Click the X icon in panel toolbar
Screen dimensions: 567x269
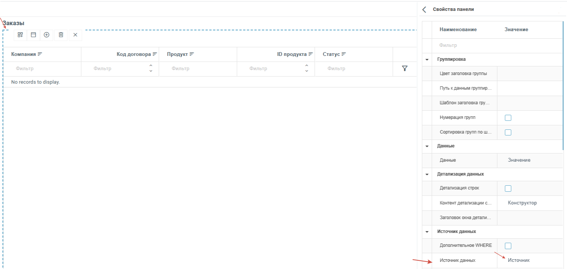[x=75, y=35]
